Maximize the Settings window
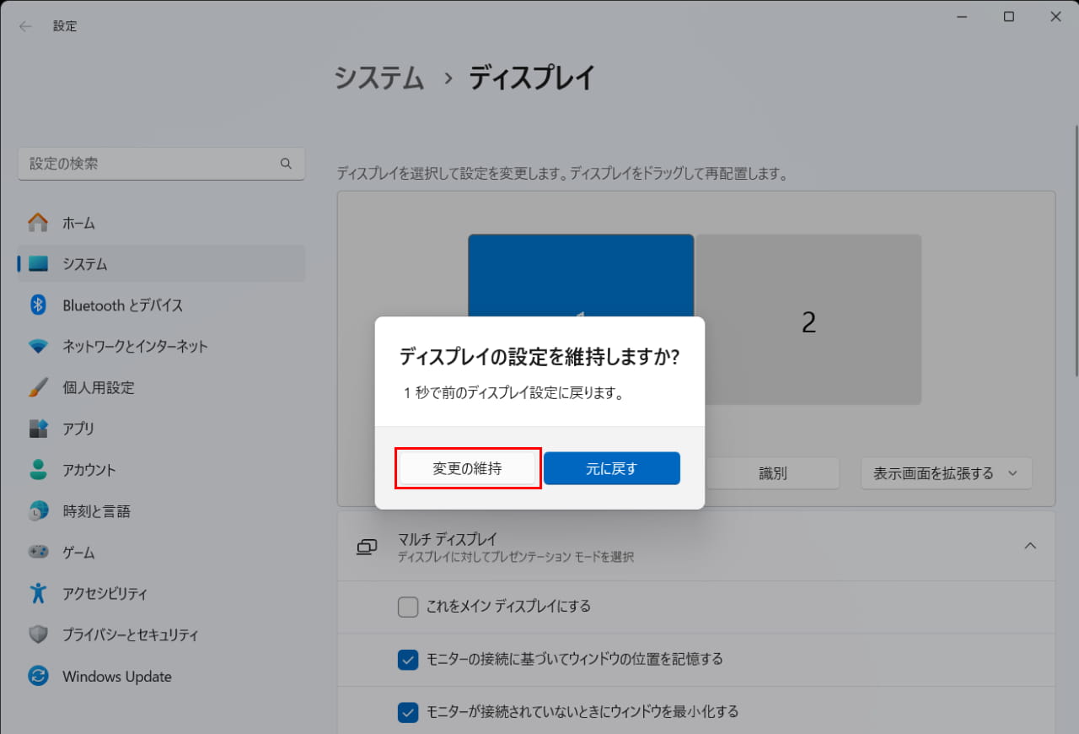Image resolution: width=1079 pixels, height=734 pixels. pos(1009,17)
